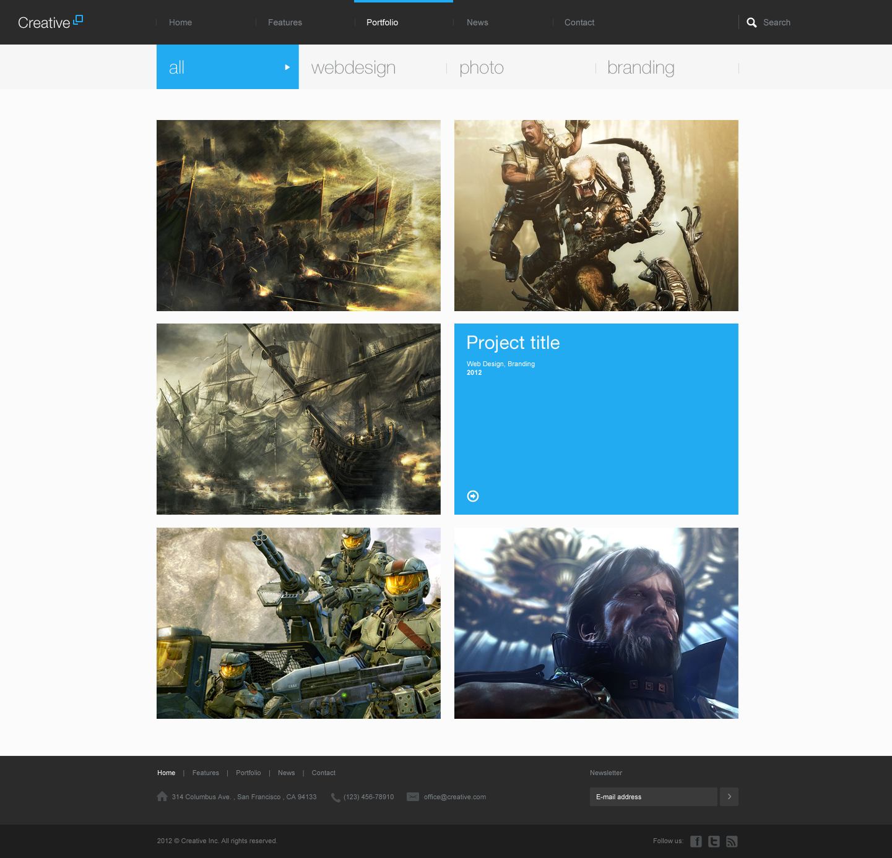Click the 2012 year on project card
892x858 pixels.
[474, 372]
